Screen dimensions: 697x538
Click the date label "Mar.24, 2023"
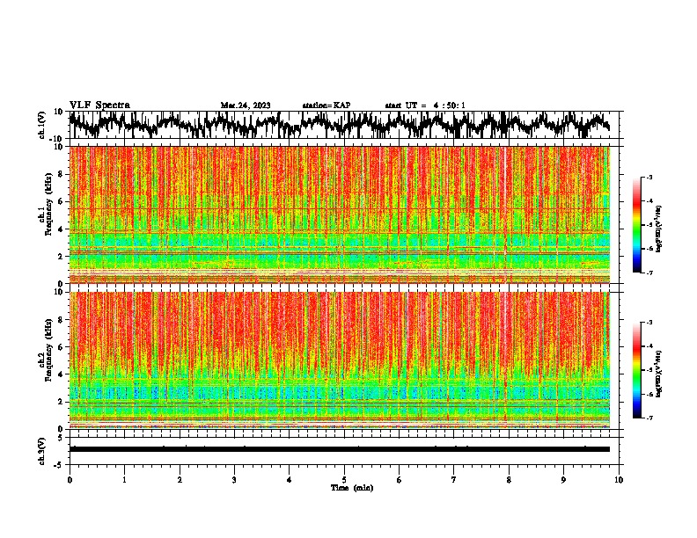point(246,105)
